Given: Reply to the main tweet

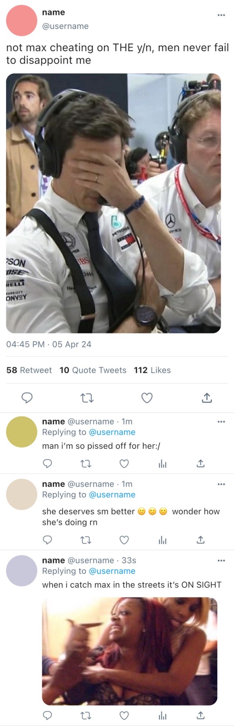Looking at the screenshot, I should click(27, 398).
